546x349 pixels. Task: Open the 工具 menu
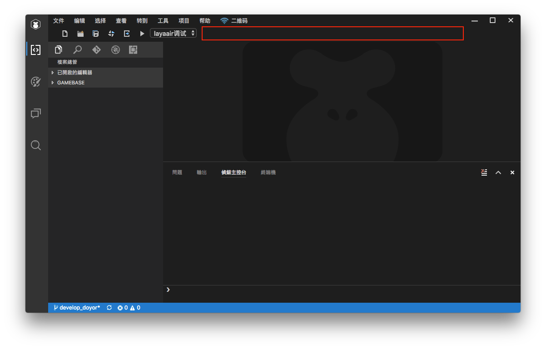point(163,21)
